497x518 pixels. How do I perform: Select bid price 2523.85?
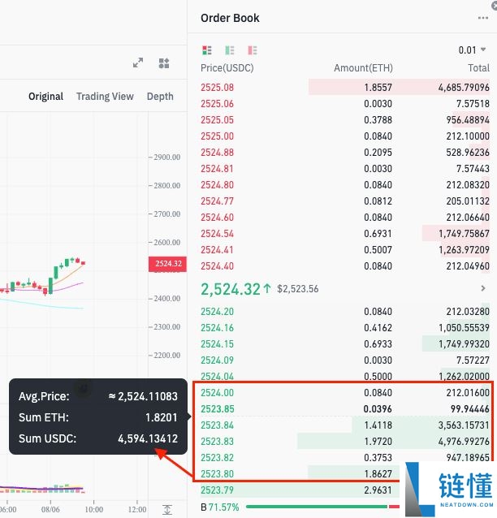point(217,409)
